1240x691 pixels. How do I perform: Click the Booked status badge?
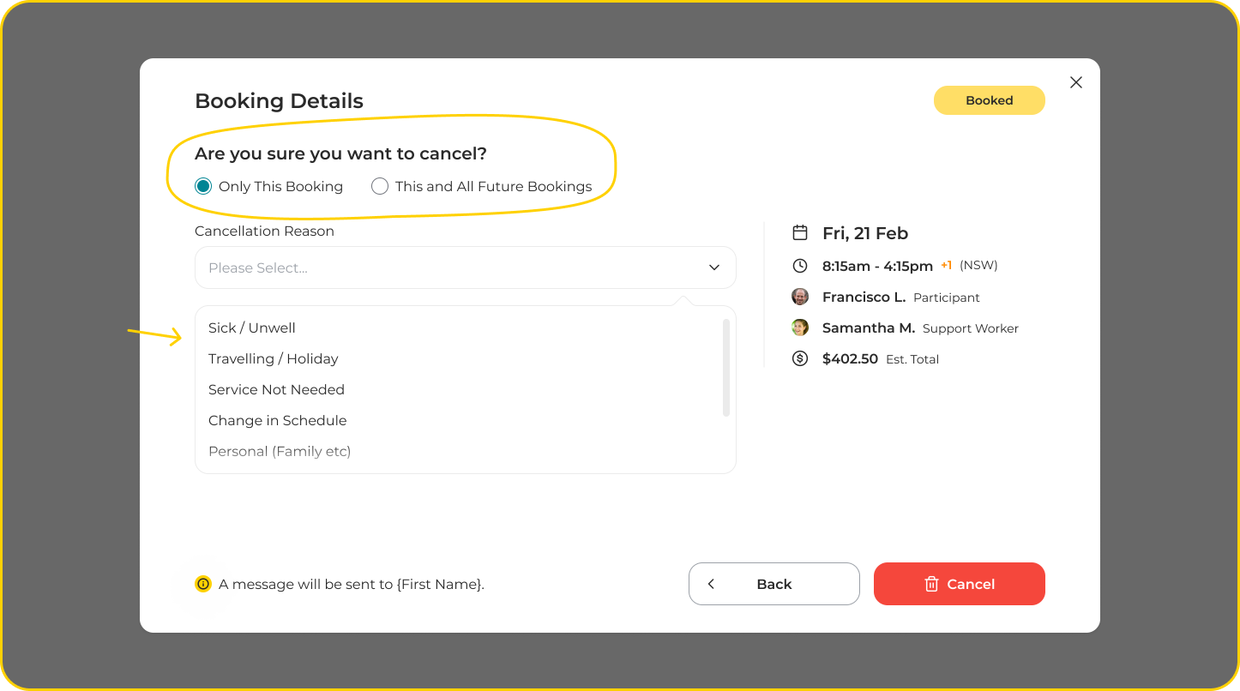pos(989,100)
